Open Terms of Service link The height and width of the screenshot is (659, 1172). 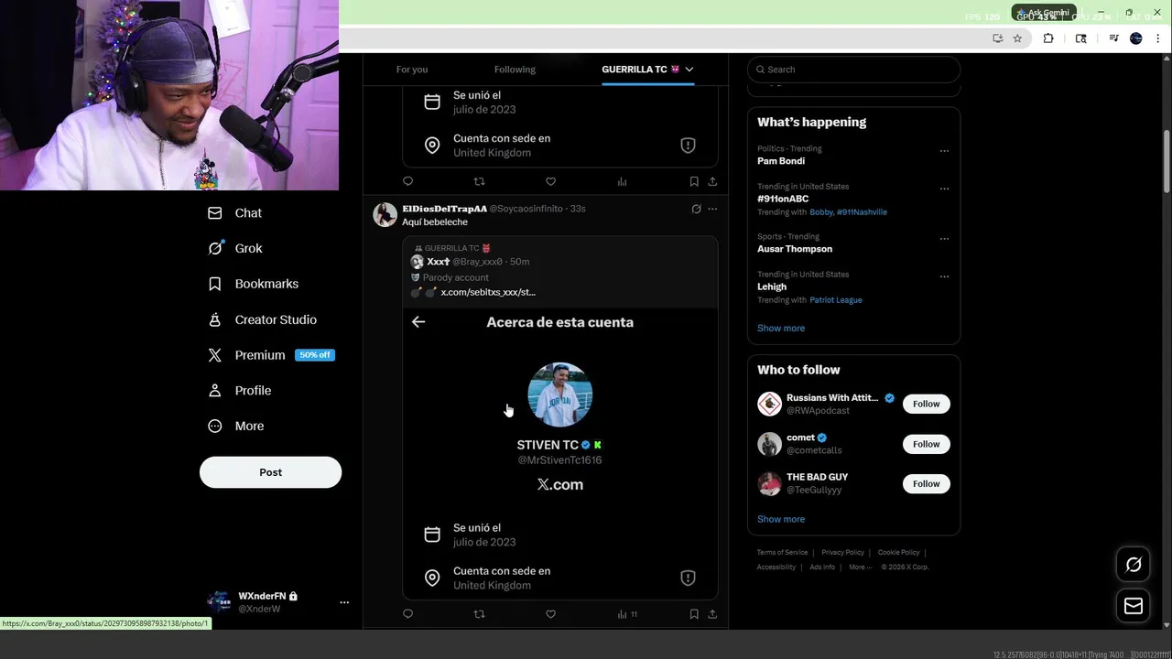click(x=782, y=553)
